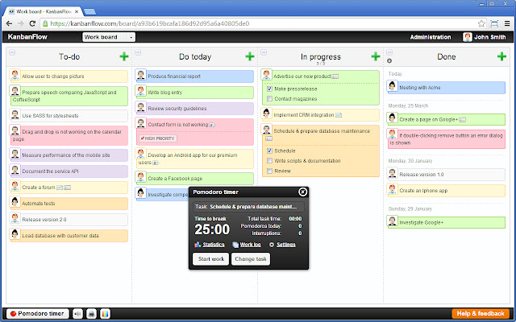Open the 'Produce financial report' task card
The width and height of the screenshot is (516, 322).
194,76
